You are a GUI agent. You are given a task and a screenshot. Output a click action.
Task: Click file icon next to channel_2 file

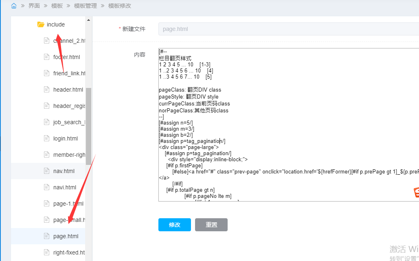46,41
